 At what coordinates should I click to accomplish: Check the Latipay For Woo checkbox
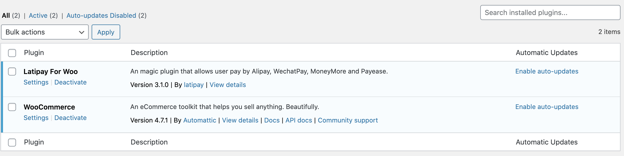pyautogui.click(x=12, y=71)
